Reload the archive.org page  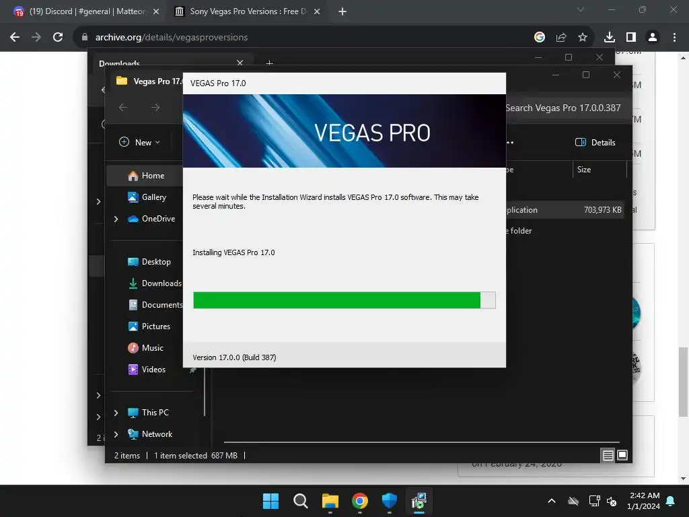click(x=58, y=38)
